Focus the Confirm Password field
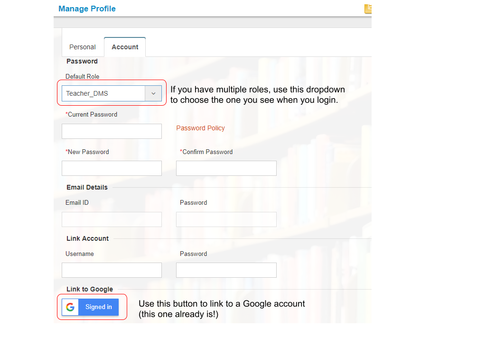The image size is (486, 364). [x=226, y=168]
